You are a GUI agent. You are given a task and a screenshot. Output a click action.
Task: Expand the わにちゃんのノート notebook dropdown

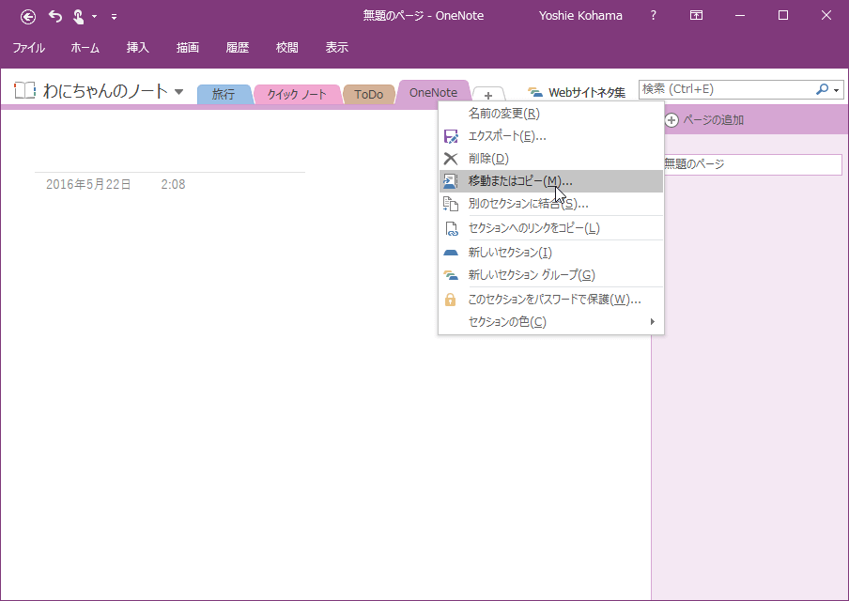pyautogui.click(x=178, y=91)
